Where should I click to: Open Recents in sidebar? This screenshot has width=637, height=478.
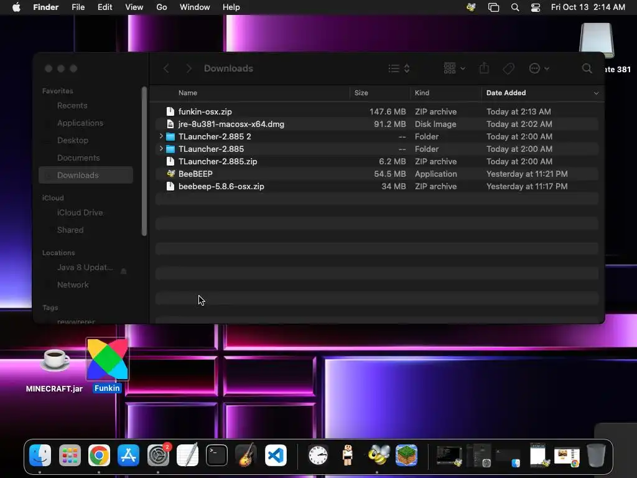coord(72,105)
